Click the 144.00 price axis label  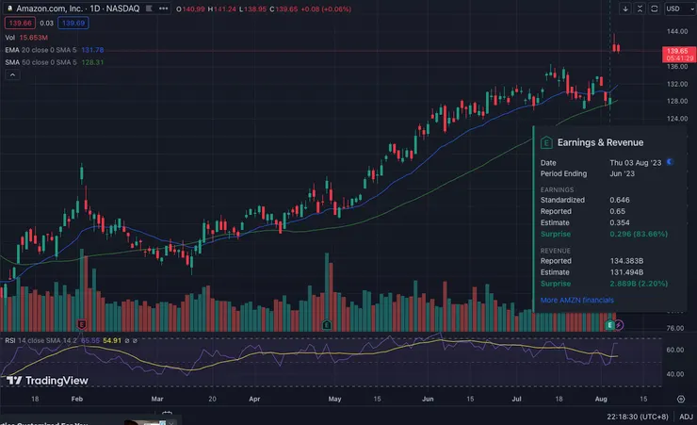click(x=677, y=31)
